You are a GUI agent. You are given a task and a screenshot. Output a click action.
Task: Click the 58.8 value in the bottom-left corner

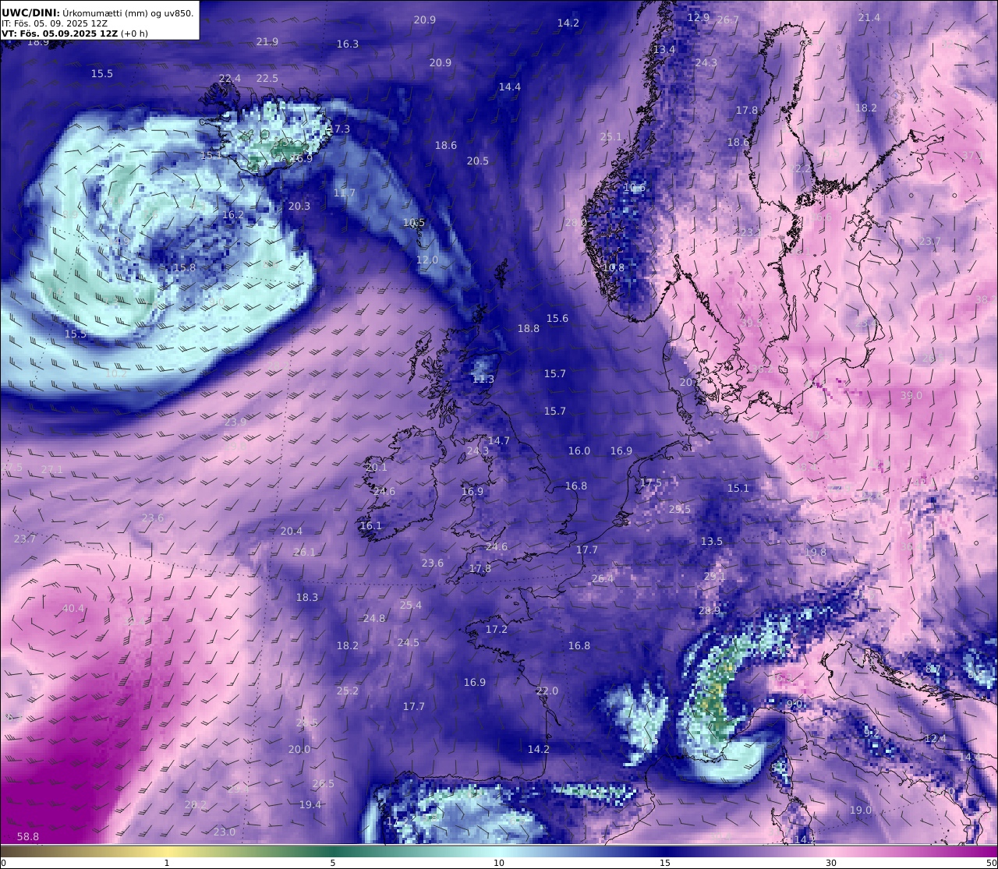(x=28, y=836)
